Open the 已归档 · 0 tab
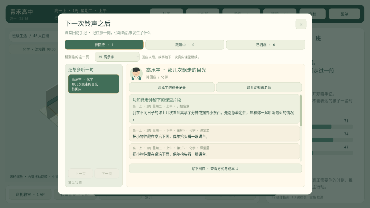 point(265,45)
